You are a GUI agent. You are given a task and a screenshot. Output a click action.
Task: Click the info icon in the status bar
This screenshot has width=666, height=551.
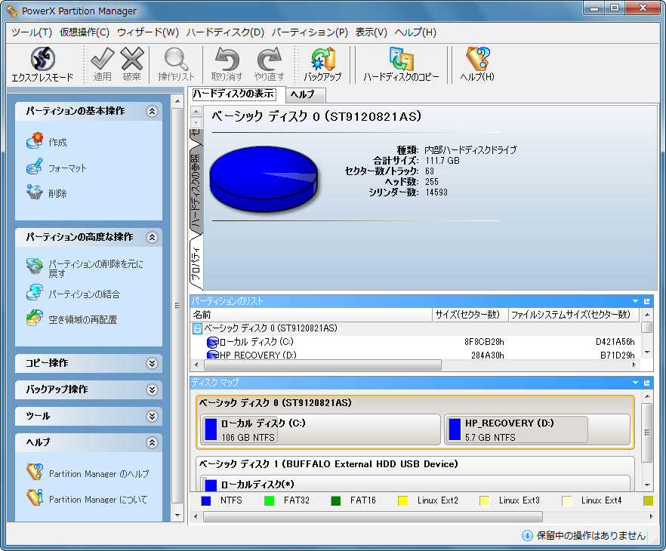(x=527, y=536)
